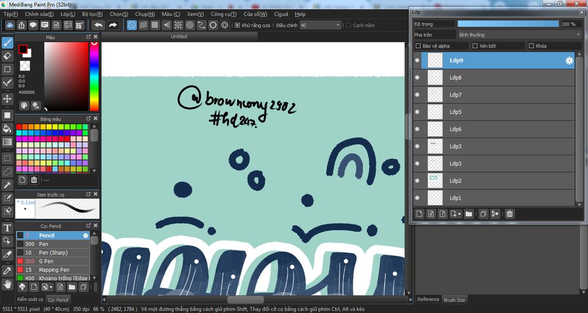Delete color with palette trash icon
Image resolution: width=588 pixels, height=313 pixels.
(x=34, y=180)
